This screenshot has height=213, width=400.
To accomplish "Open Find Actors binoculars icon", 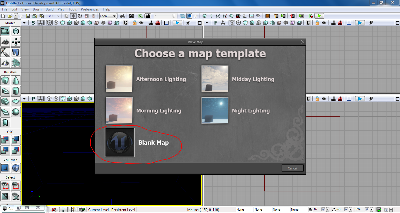I will click(122, 16).
